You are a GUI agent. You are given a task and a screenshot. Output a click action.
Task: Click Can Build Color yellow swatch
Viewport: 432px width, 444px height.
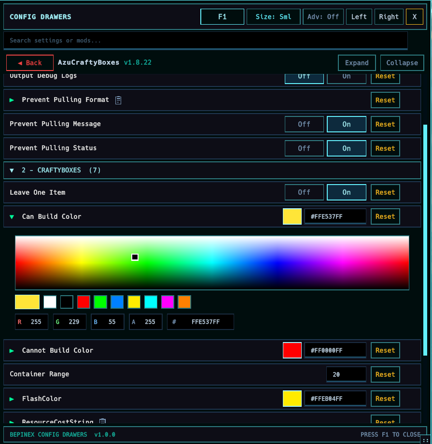click(292, 216)
